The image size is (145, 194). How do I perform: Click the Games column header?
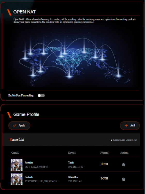click(x=15, y=153)
